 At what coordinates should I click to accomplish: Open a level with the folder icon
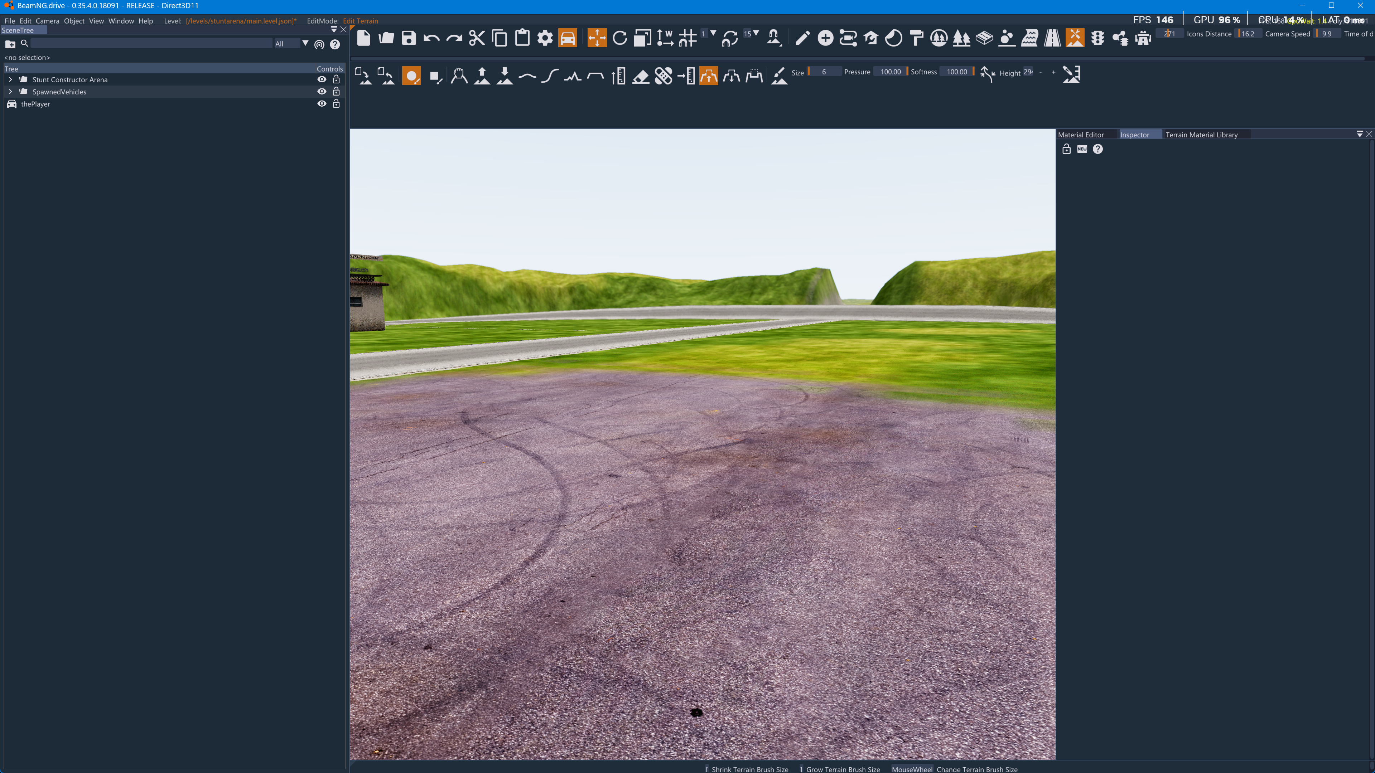[386, 38]
